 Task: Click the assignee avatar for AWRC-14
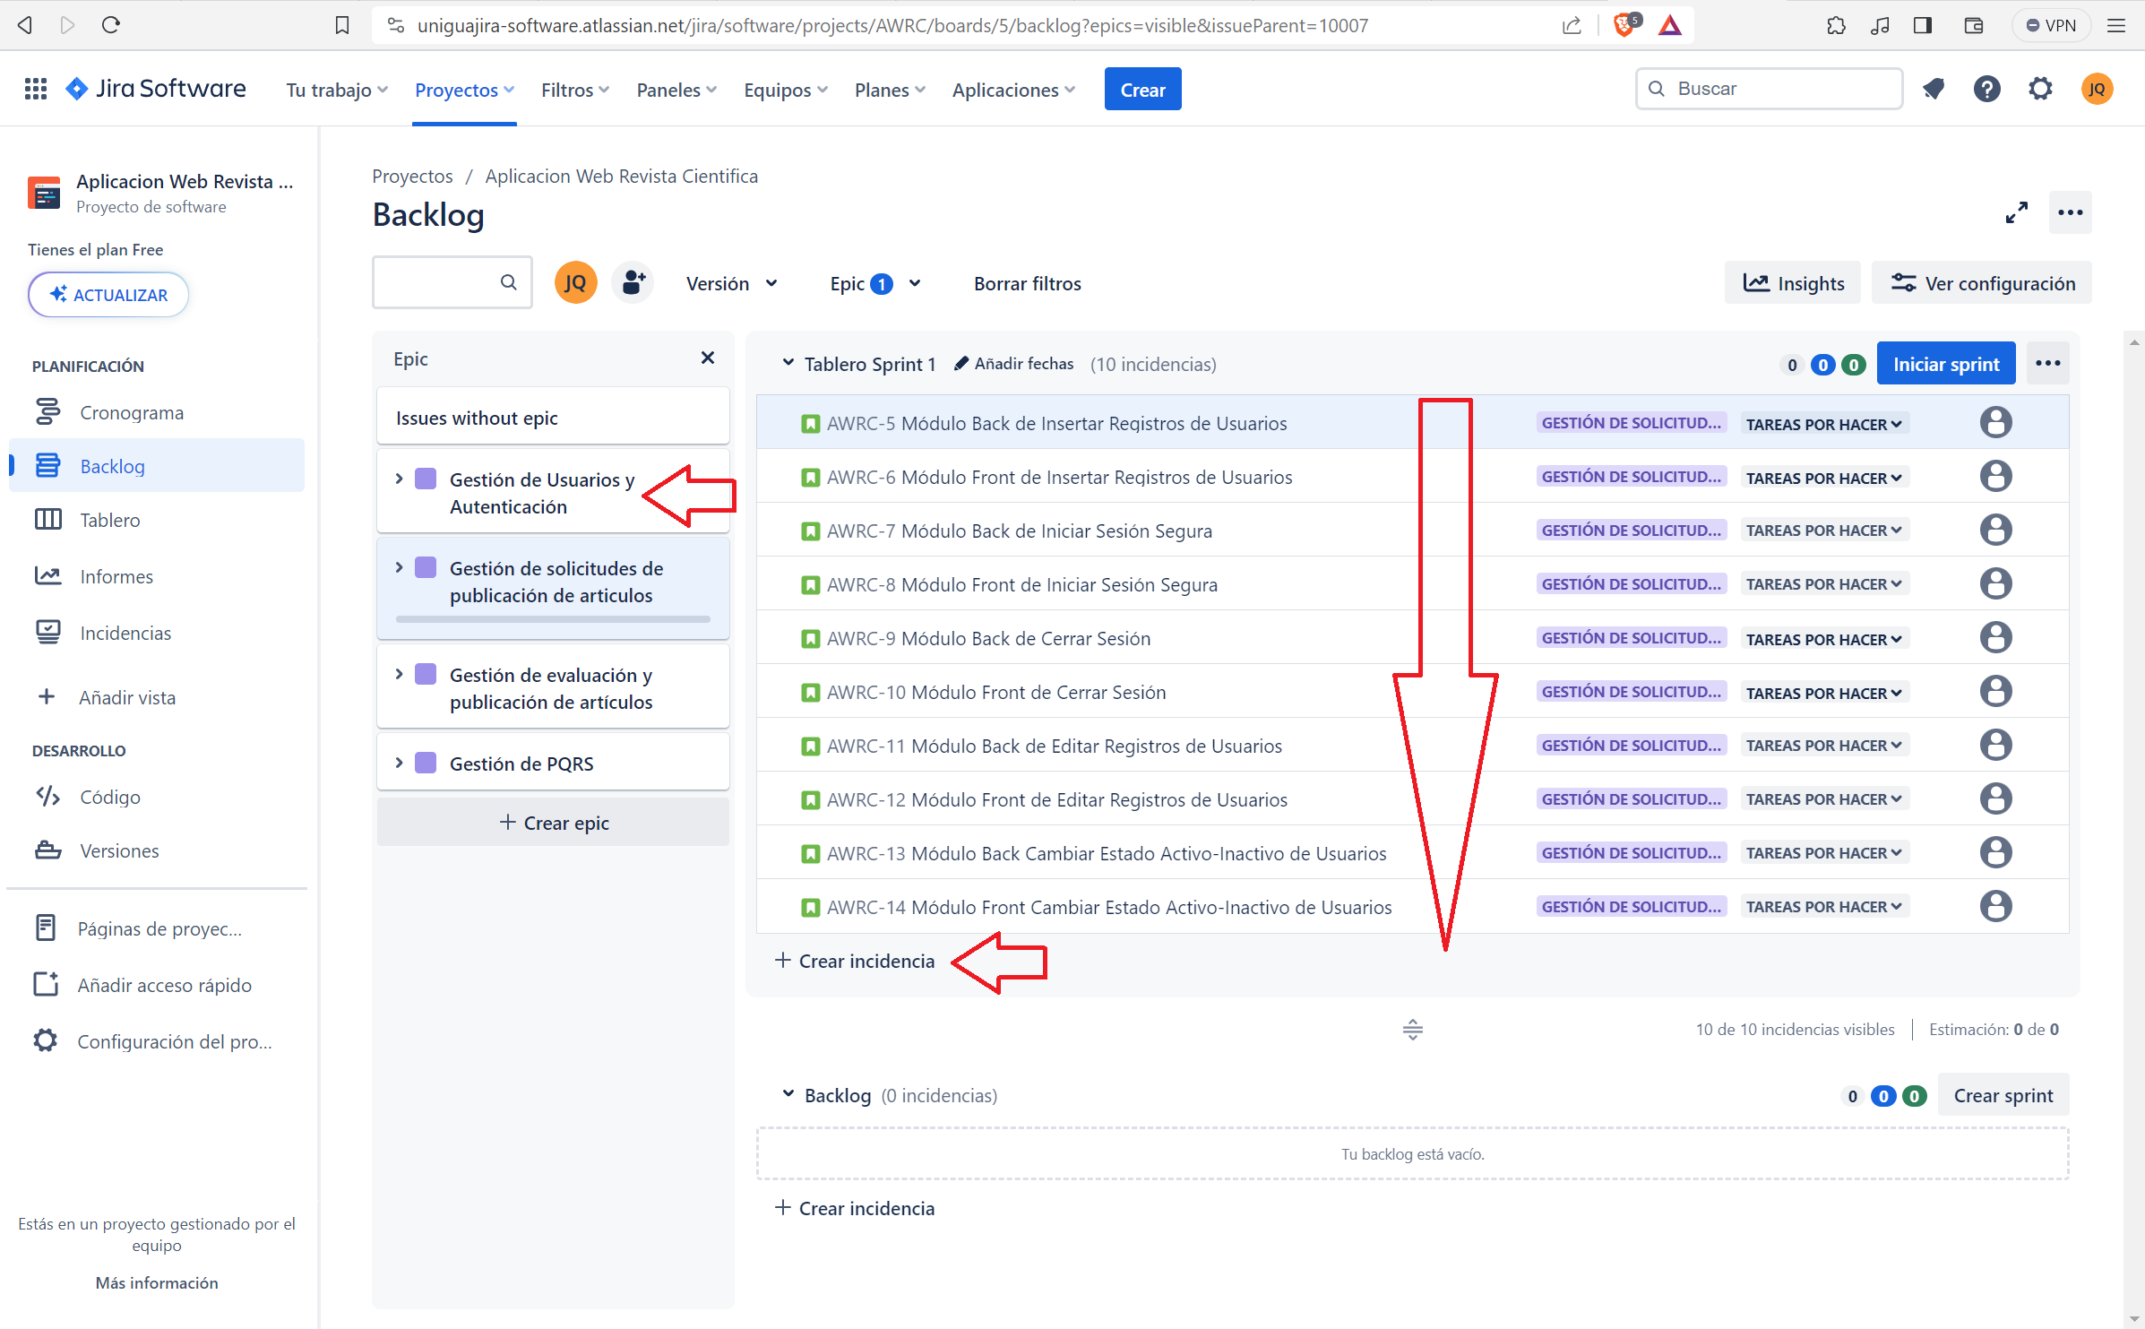pyautogui.click(x=1995, y=906)
